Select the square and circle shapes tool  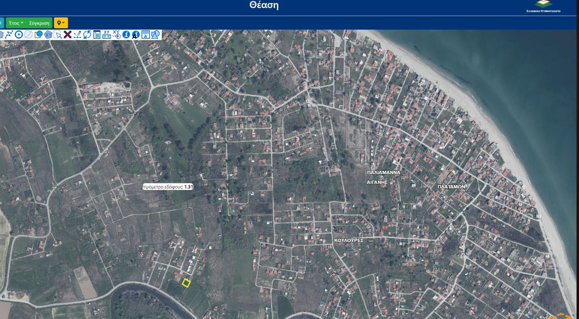[38, 35]
